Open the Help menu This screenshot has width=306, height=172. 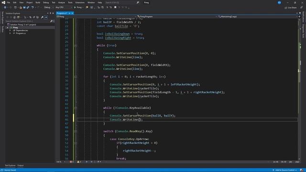[x=100, y=2]
